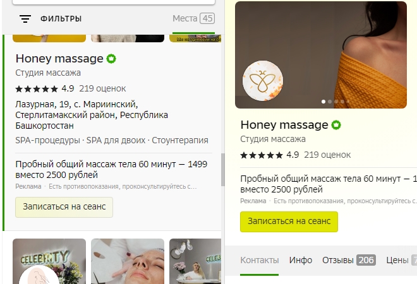Open the 219 оценок link in list card
The height and width of the screenshot is (284, 417).
click(x=102, y=88)
